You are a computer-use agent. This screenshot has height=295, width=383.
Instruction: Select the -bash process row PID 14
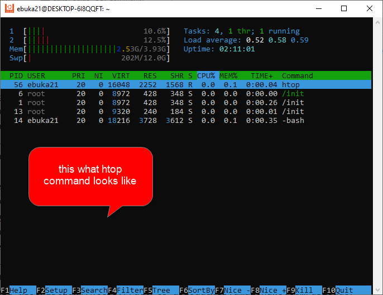[186, 121]
